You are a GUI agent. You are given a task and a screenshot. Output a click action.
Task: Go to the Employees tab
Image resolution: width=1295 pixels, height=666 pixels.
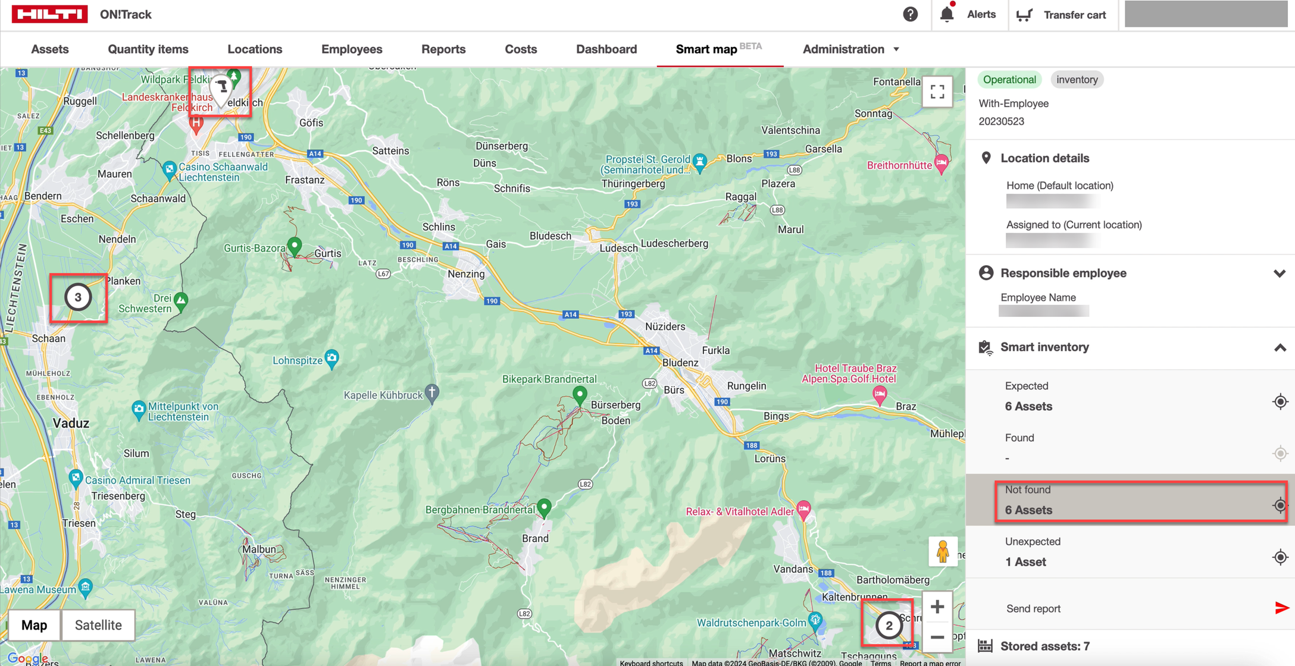coord(352,49)
